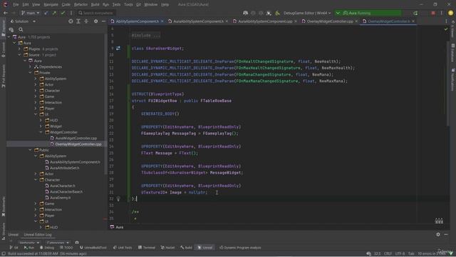Click the gutter icon beside class UAuraUserWidget
456x257 pixels.
118,49
